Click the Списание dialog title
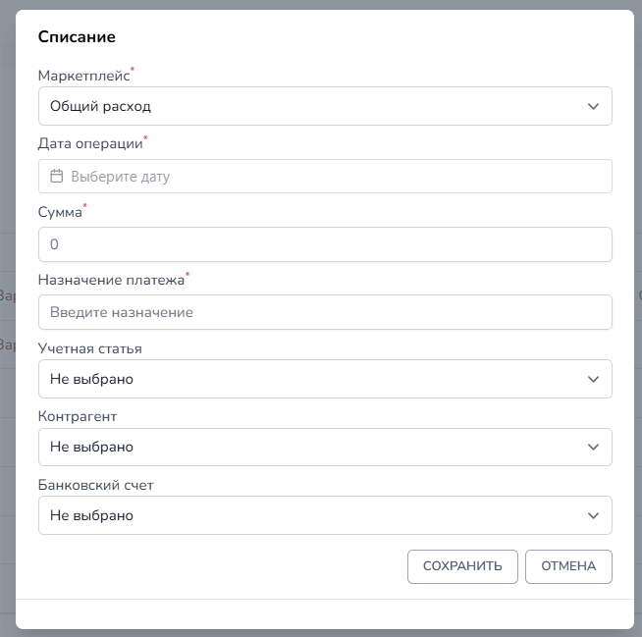 [x=77, y=37]
